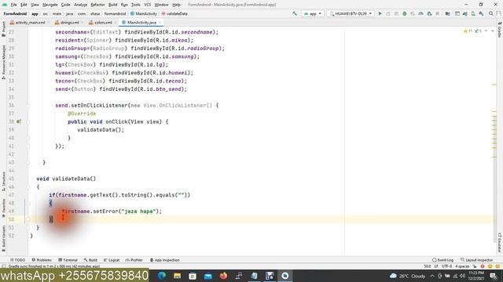Collapse validateData method body on line 46
This screenshot has width=503, height=282.
pyautogui.click(x=28, y=186)
